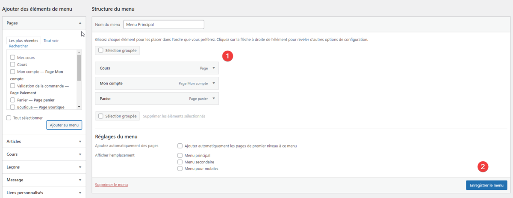Viewport: 513px width, 198px height.
Task: Switch to the Tout voir tab
Action: pyautogui.click(x=51, y=41)
